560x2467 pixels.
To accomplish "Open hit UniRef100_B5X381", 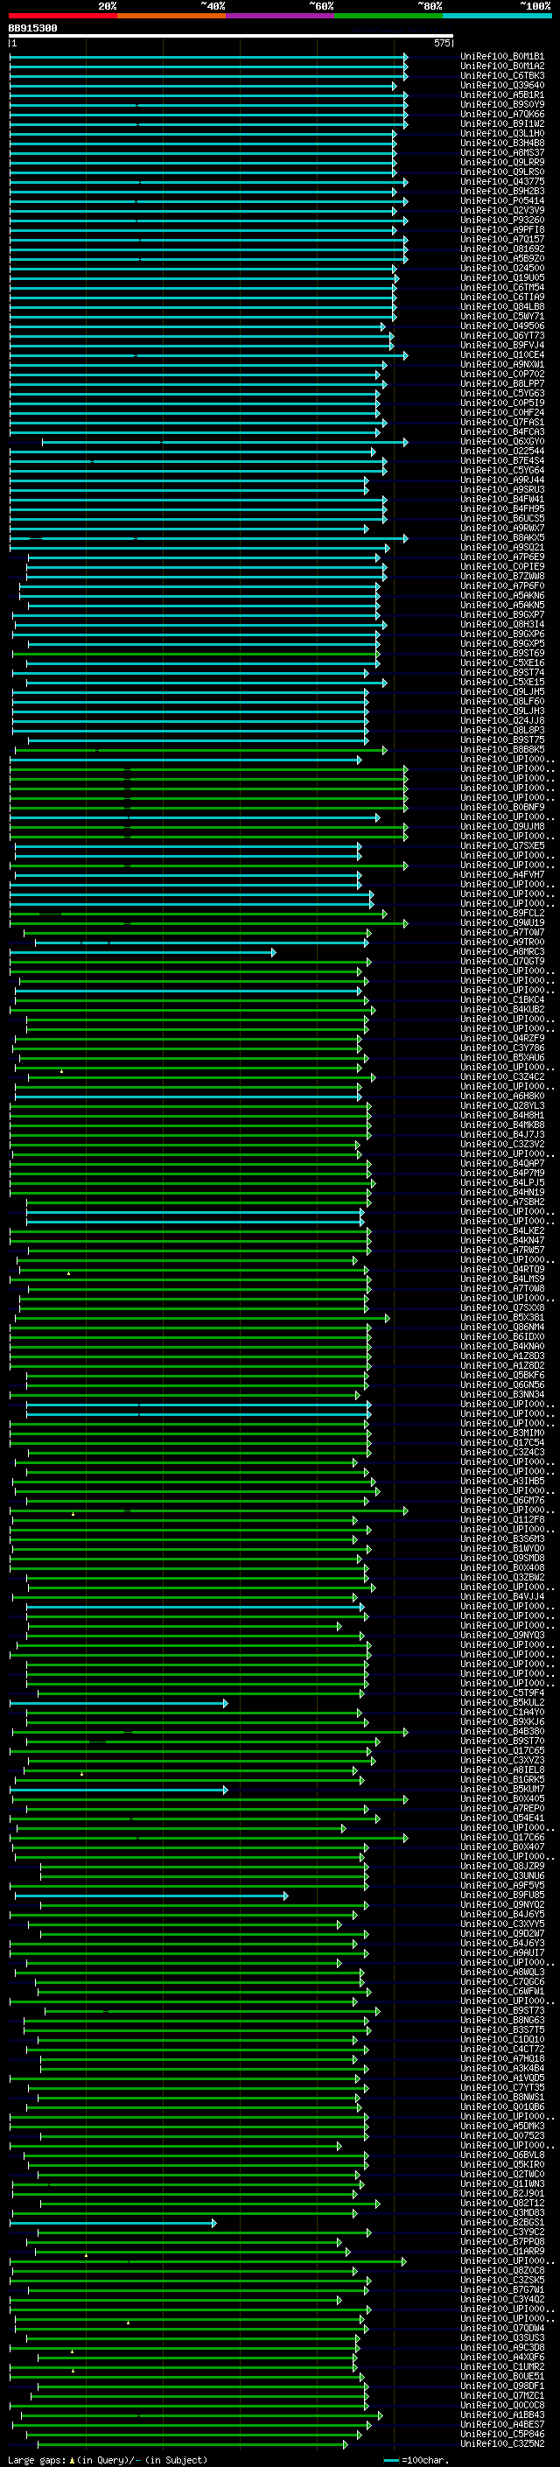I will coord(502,1318).
